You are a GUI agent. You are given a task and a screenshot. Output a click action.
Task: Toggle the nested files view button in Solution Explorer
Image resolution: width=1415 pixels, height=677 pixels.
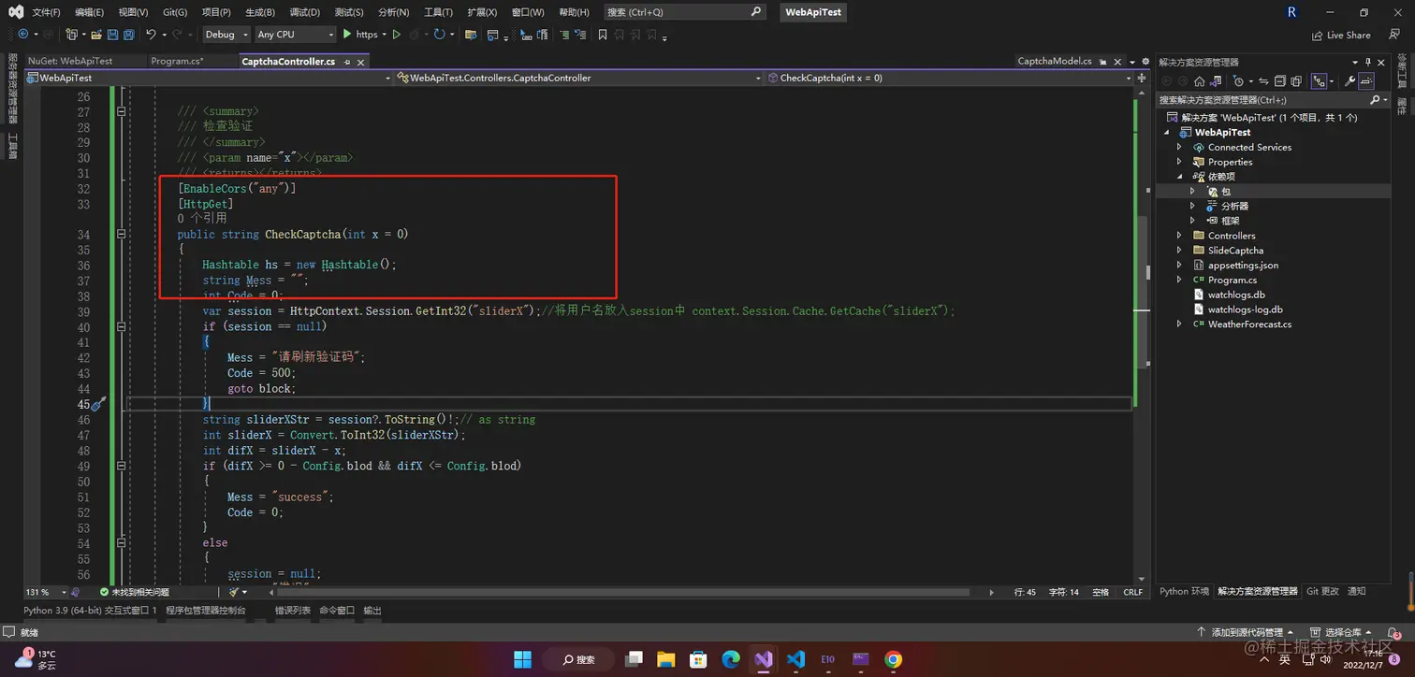pos(1320,81)
